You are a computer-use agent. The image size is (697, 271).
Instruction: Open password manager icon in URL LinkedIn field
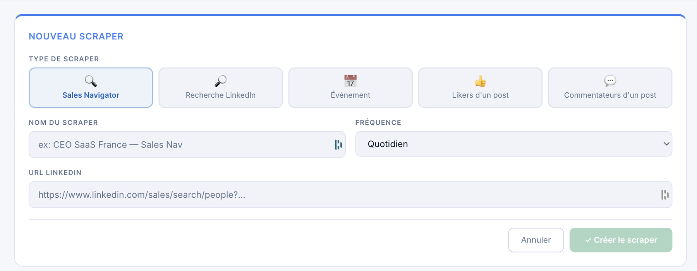(665, 195)
